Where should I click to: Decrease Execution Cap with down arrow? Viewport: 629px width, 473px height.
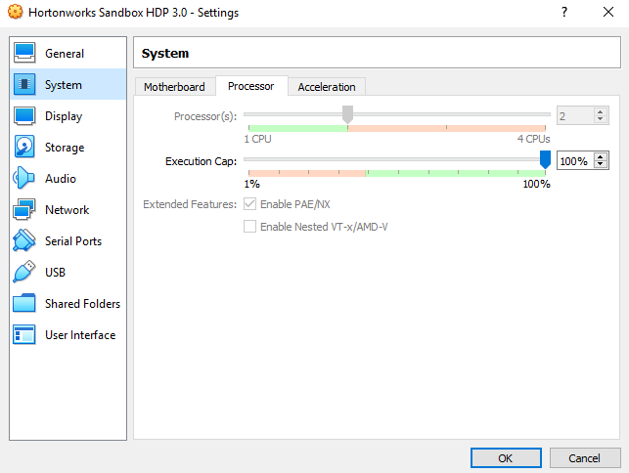600,164
